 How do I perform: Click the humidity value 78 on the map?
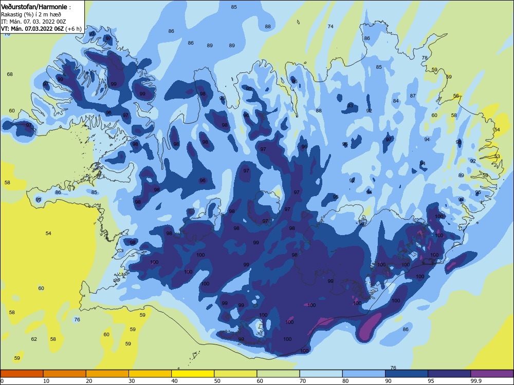425,58
